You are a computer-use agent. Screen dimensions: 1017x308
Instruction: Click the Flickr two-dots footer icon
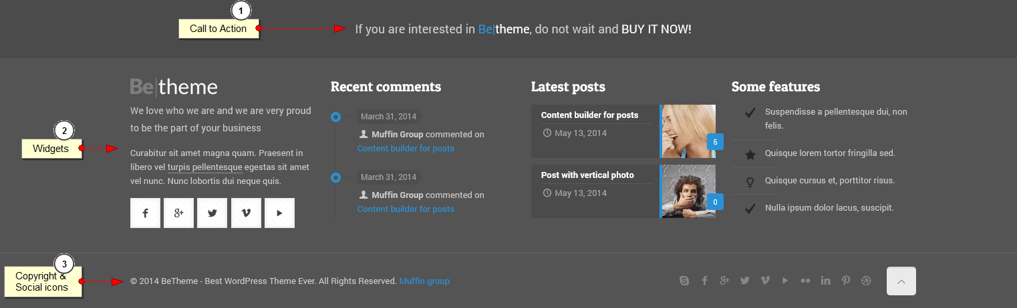tap(805, 281)
